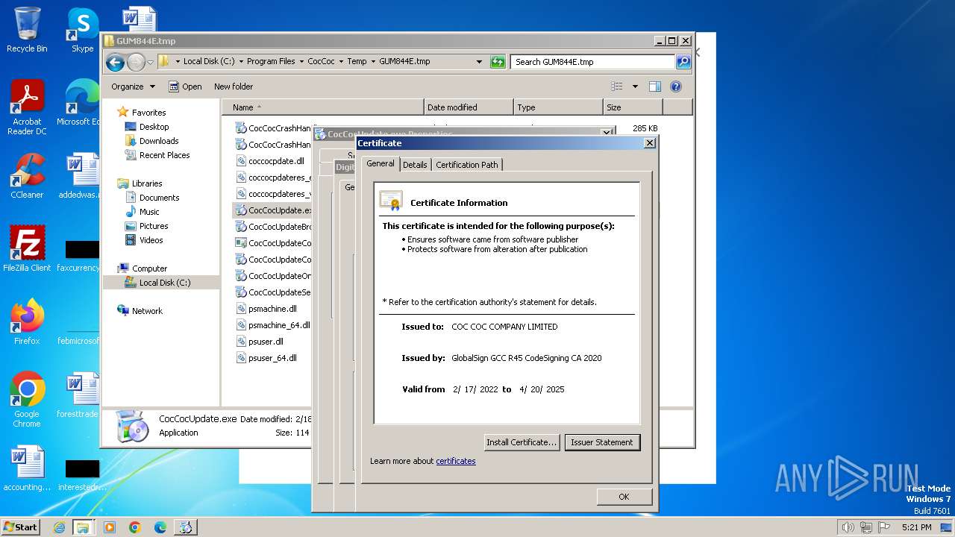955x537 pixels.
Task: Click the Explorer address bar refresh button
Action: point(498,62)
